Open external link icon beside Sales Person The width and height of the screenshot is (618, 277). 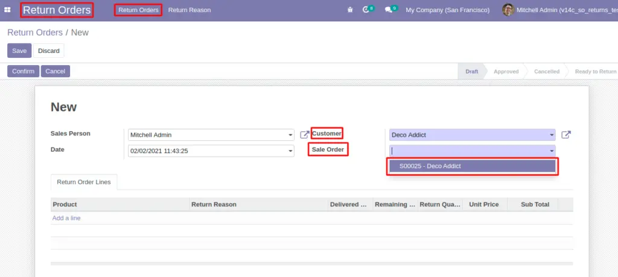coord(304,135)
